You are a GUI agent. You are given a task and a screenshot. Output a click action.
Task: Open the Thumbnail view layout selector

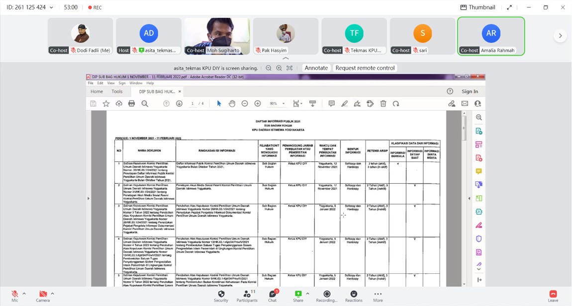click(x=477, y=7)
